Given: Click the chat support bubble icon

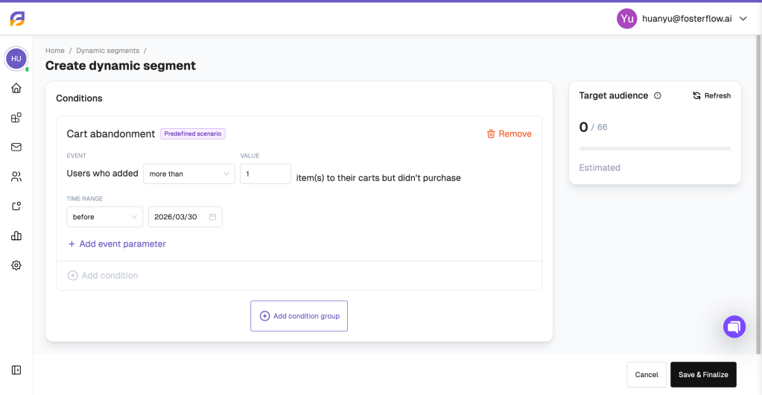Looking at the screenshot, I should pos(734,326).
